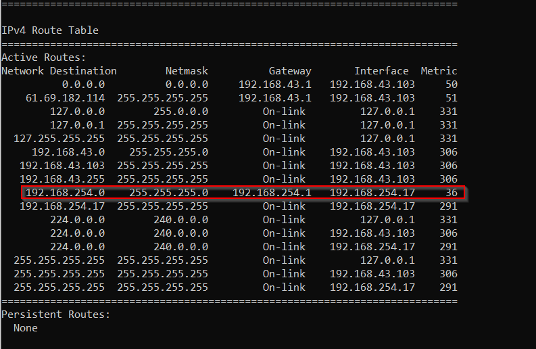Click metric value 50
536x349 pixels.
click(x=452, y=84)
